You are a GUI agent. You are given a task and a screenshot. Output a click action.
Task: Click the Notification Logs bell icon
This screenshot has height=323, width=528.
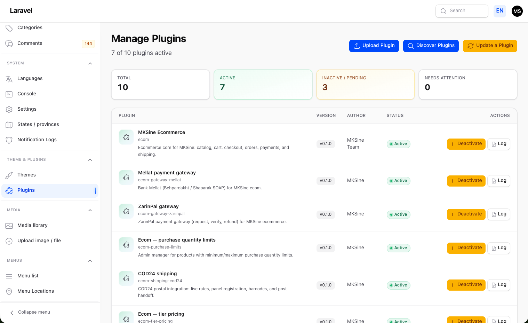9,140
